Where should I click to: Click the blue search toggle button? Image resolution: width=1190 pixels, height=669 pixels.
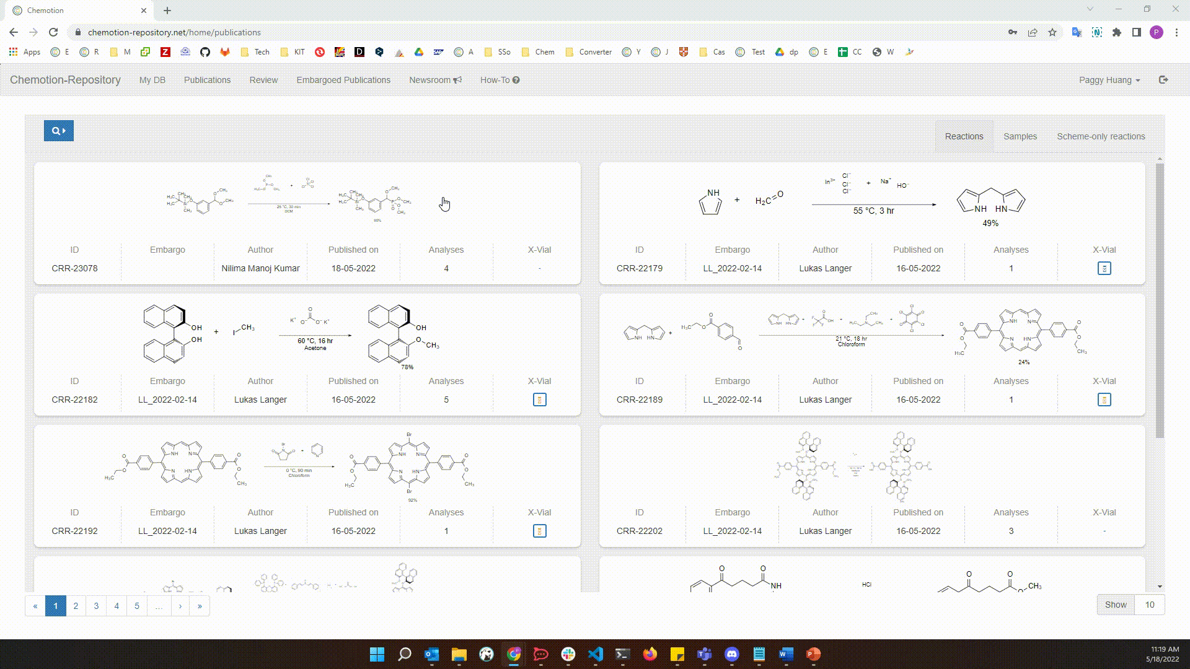tap(59, 131)
